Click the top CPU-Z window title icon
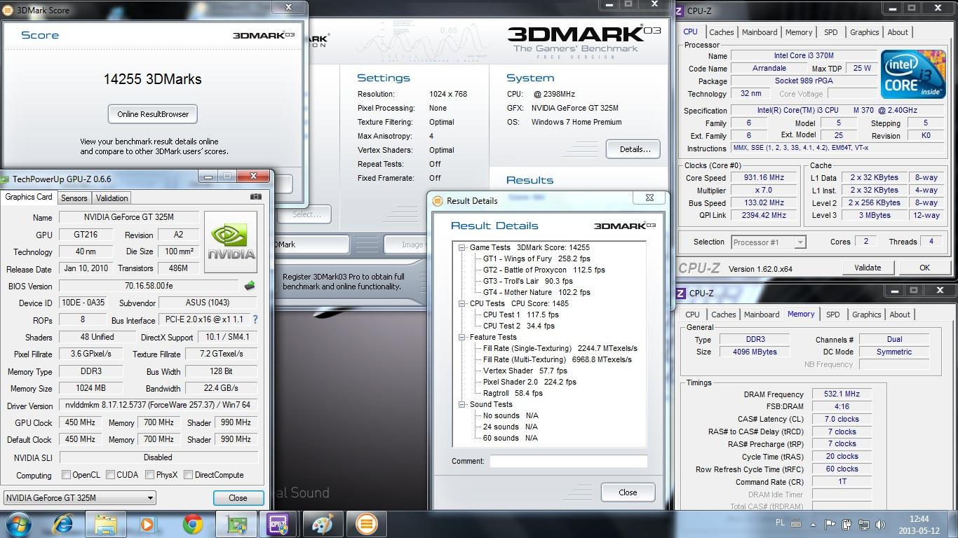This screenshot has width=958, height=538. tap(680, 11)
